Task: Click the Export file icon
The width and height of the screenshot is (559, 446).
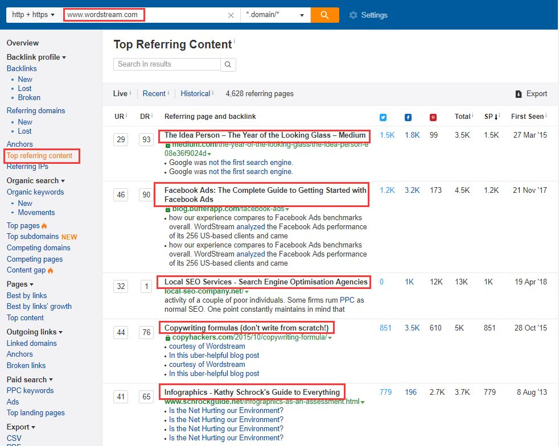Action: click(x=519, y=94)
